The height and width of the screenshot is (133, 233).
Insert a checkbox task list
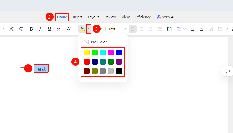pos(211,29)
